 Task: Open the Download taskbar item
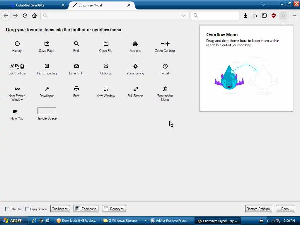coord(77,221)
